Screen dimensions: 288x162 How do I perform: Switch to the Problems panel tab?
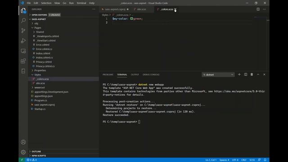click(108, 75)
